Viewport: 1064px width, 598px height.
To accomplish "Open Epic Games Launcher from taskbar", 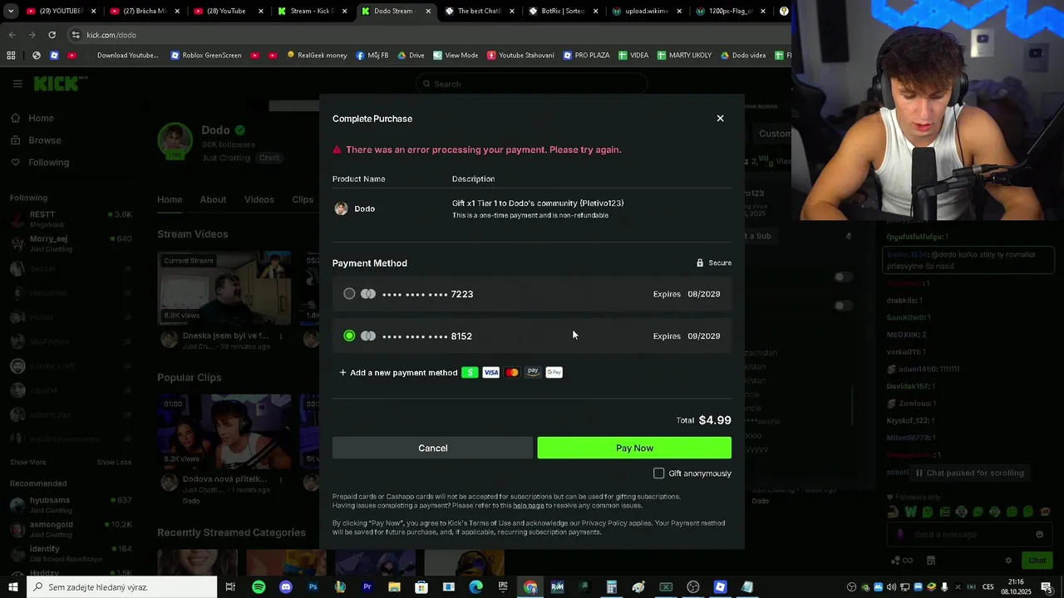I will coord(503,587).
